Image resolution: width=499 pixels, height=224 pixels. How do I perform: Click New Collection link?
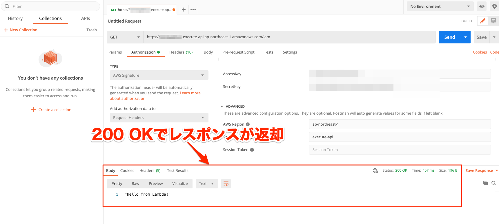click(23, 30)
